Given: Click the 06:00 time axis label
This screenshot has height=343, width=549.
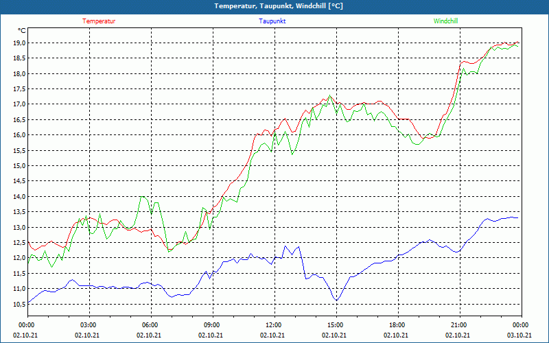Looking at the screenshot, I should [151, 325].
